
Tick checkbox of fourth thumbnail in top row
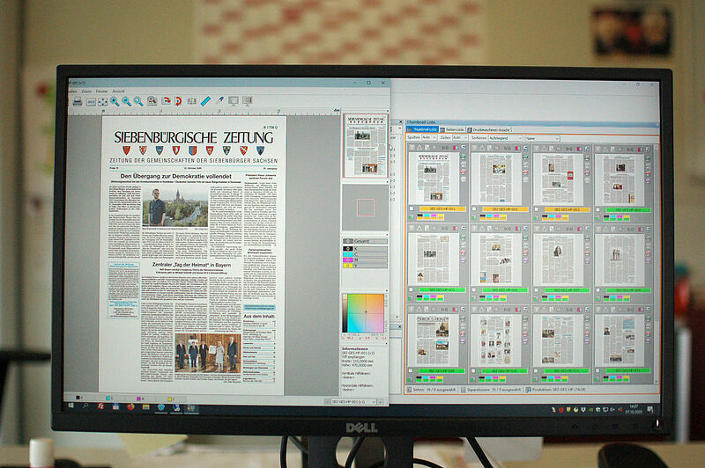[x=598, y=209]
